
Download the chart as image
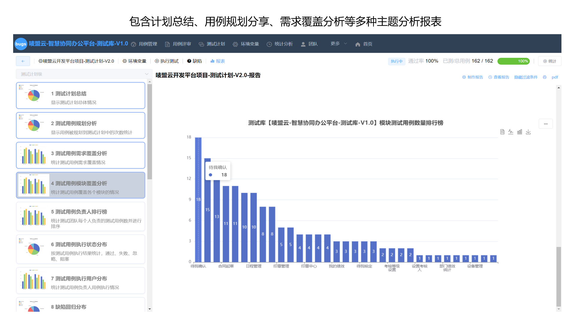point(528,132)
